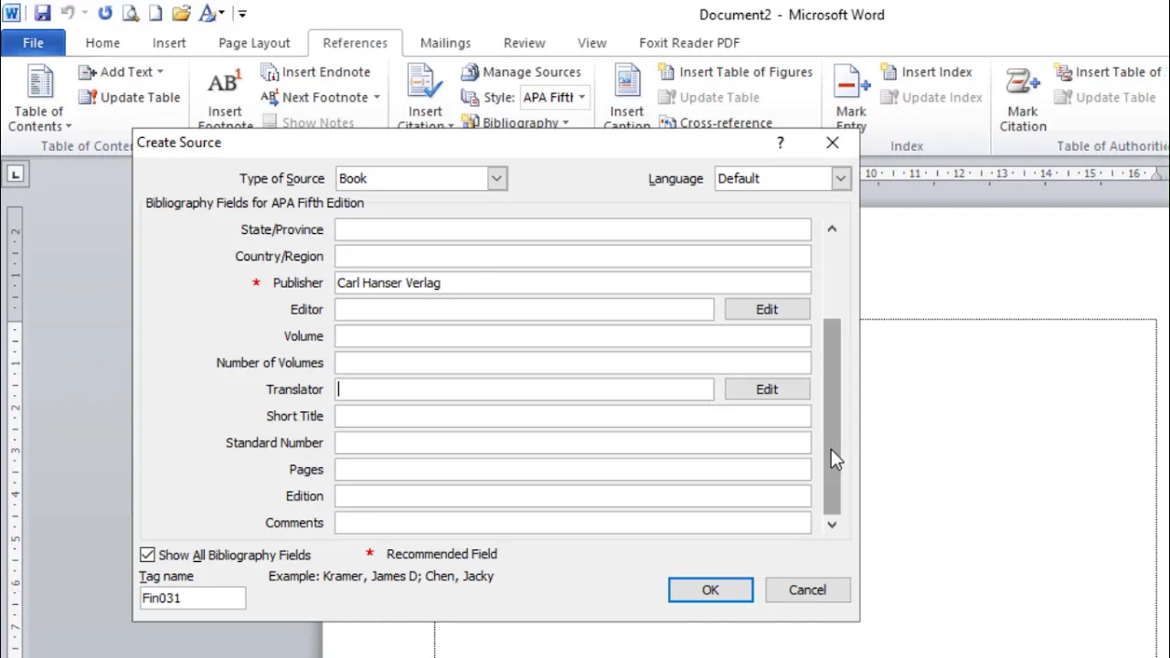The image size is (1170, 658).
Task: Click the Country/Region input field
Action: click(x=572, y=256)
